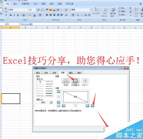Click the border preview diagram box
Image resolution: width=143 pixels, height=139 pixels.
[x=76, y=97]
